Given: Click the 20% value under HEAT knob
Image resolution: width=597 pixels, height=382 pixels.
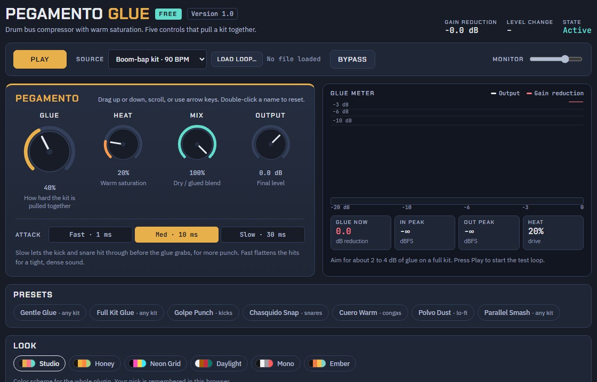Looking at the screenshot, I should (123, 173).
